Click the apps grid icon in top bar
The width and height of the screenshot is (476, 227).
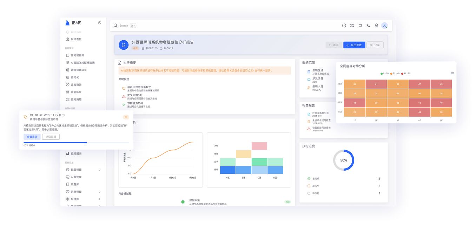[x=352, y=25]
